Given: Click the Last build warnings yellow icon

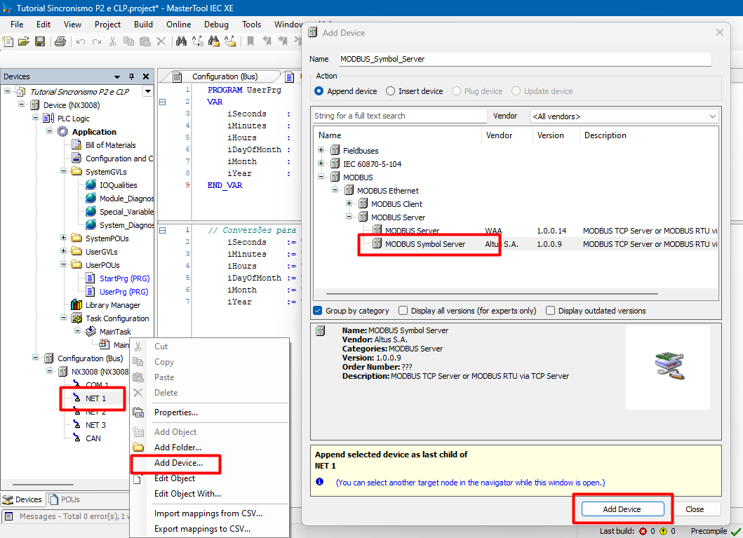Looking at the screenshot, I should pyautogui.click(x=664, y=532).
